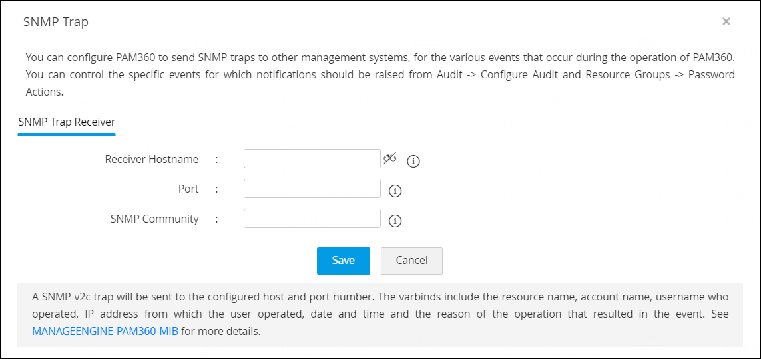The height and width of the screenshot is (359, 761).
Task: Show the Port info tooltip icon
Action: click(x=395, y=191)
